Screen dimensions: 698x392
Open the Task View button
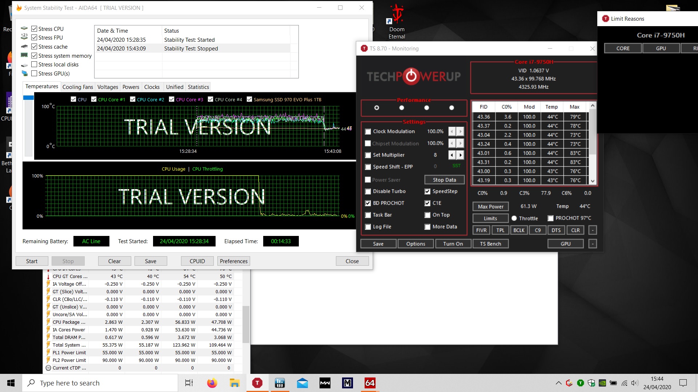tap(189, 383)
